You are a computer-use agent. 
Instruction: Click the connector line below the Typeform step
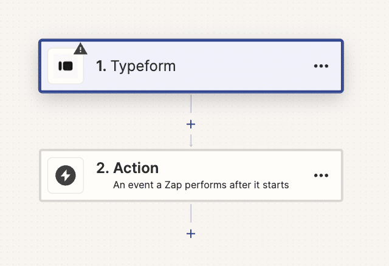(191, 104)
